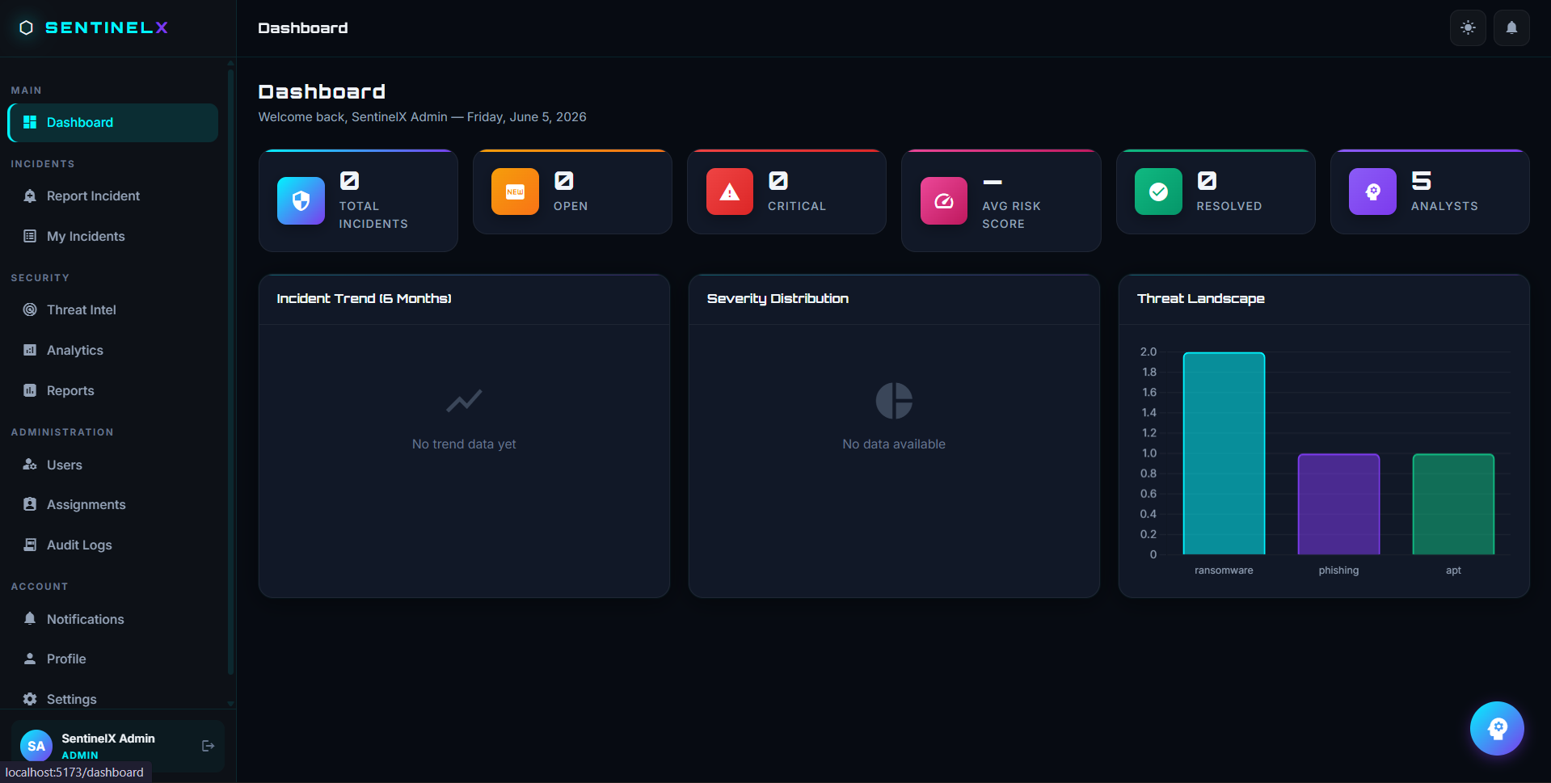Click the 'ransomware' axis label
Viewport: 1551px width, 783px height.
coord(1224,570)
